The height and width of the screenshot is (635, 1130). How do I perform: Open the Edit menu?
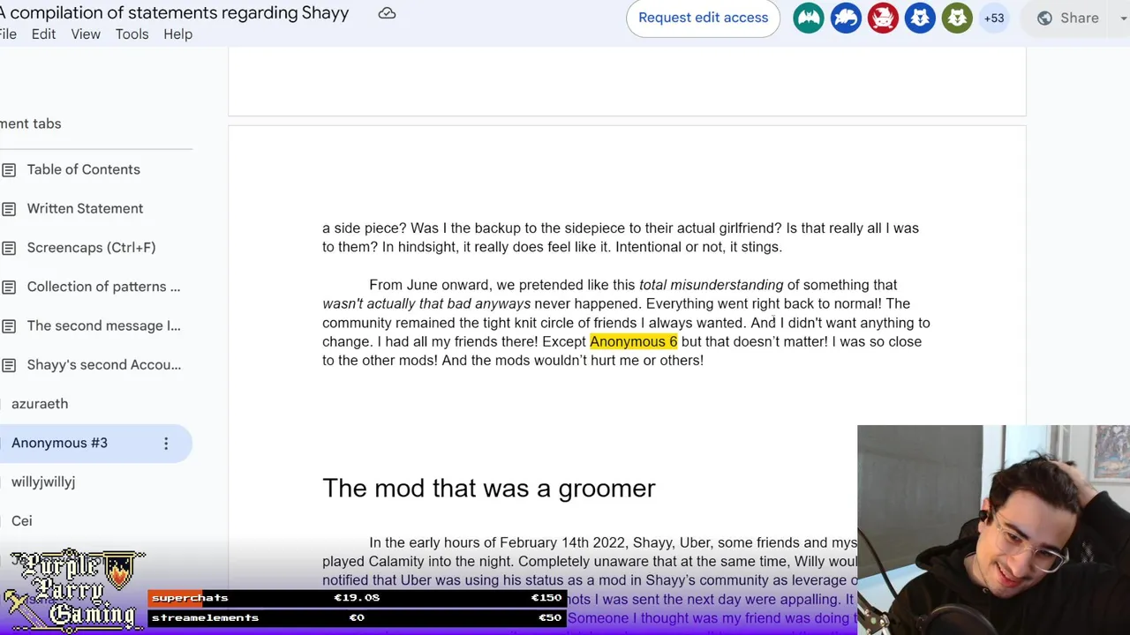(43, 34)
